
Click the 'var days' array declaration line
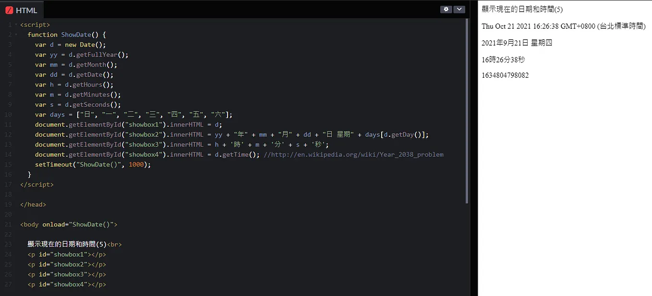[133, 115]
